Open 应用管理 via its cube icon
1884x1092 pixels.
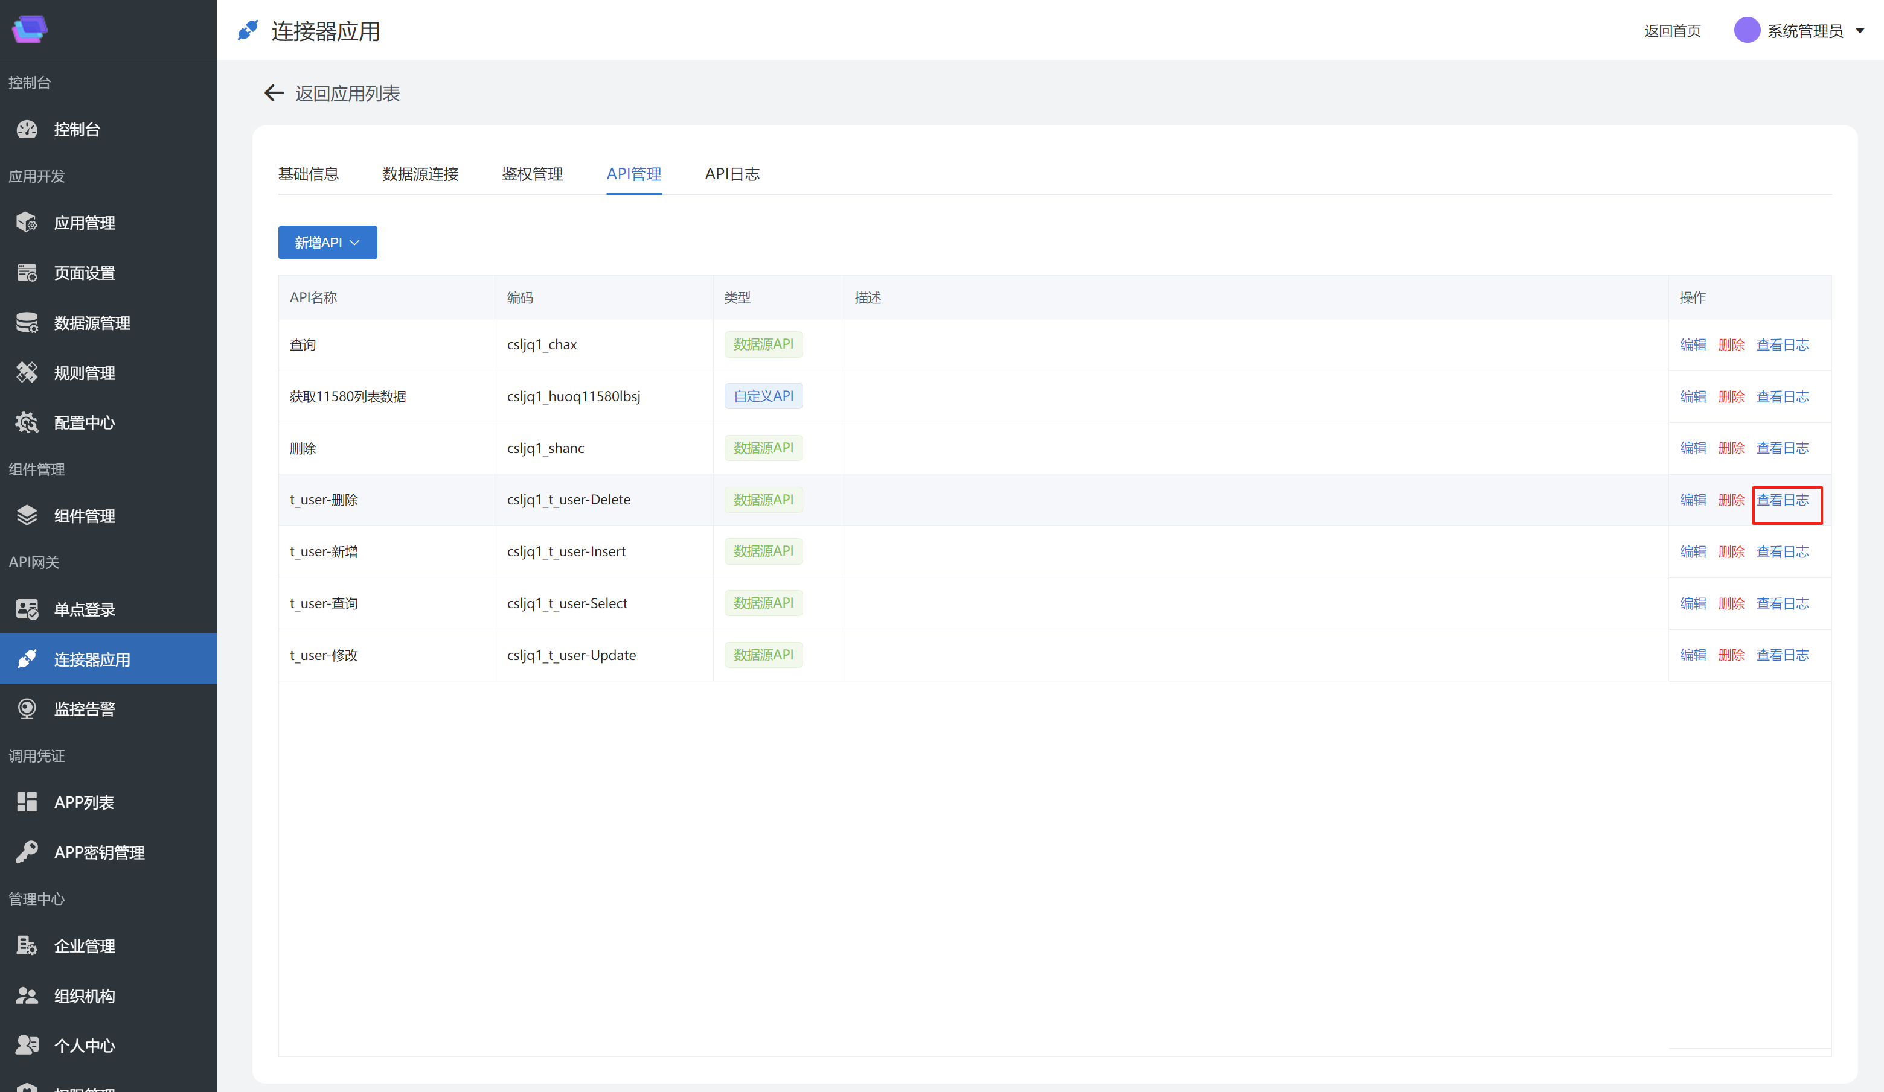27,223
